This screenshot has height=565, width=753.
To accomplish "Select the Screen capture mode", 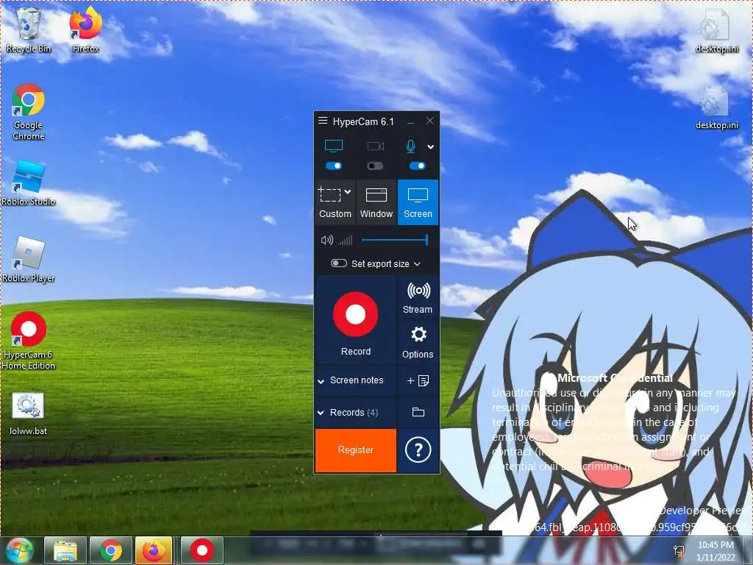I will 418,202.
